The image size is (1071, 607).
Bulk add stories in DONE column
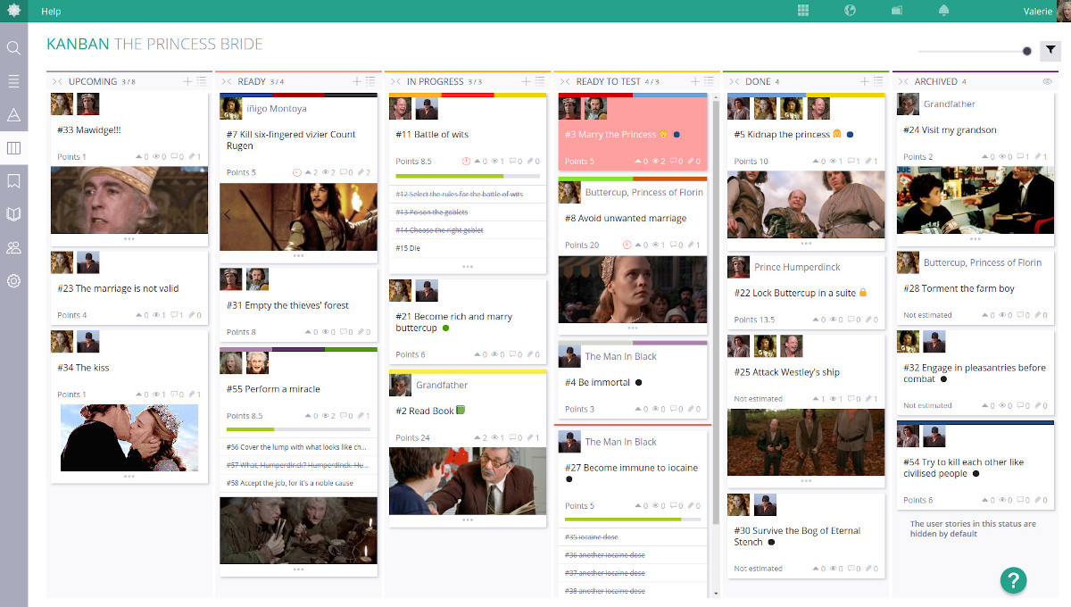point(879,81)
